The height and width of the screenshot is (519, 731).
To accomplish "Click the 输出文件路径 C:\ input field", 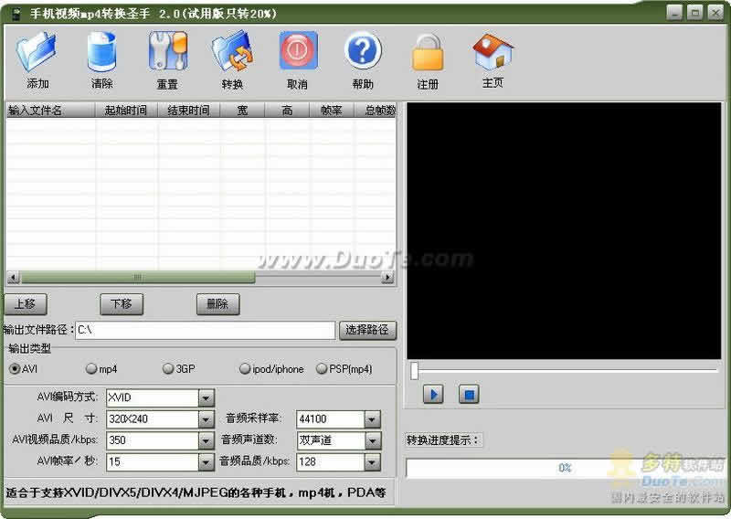I will (205, 330).
